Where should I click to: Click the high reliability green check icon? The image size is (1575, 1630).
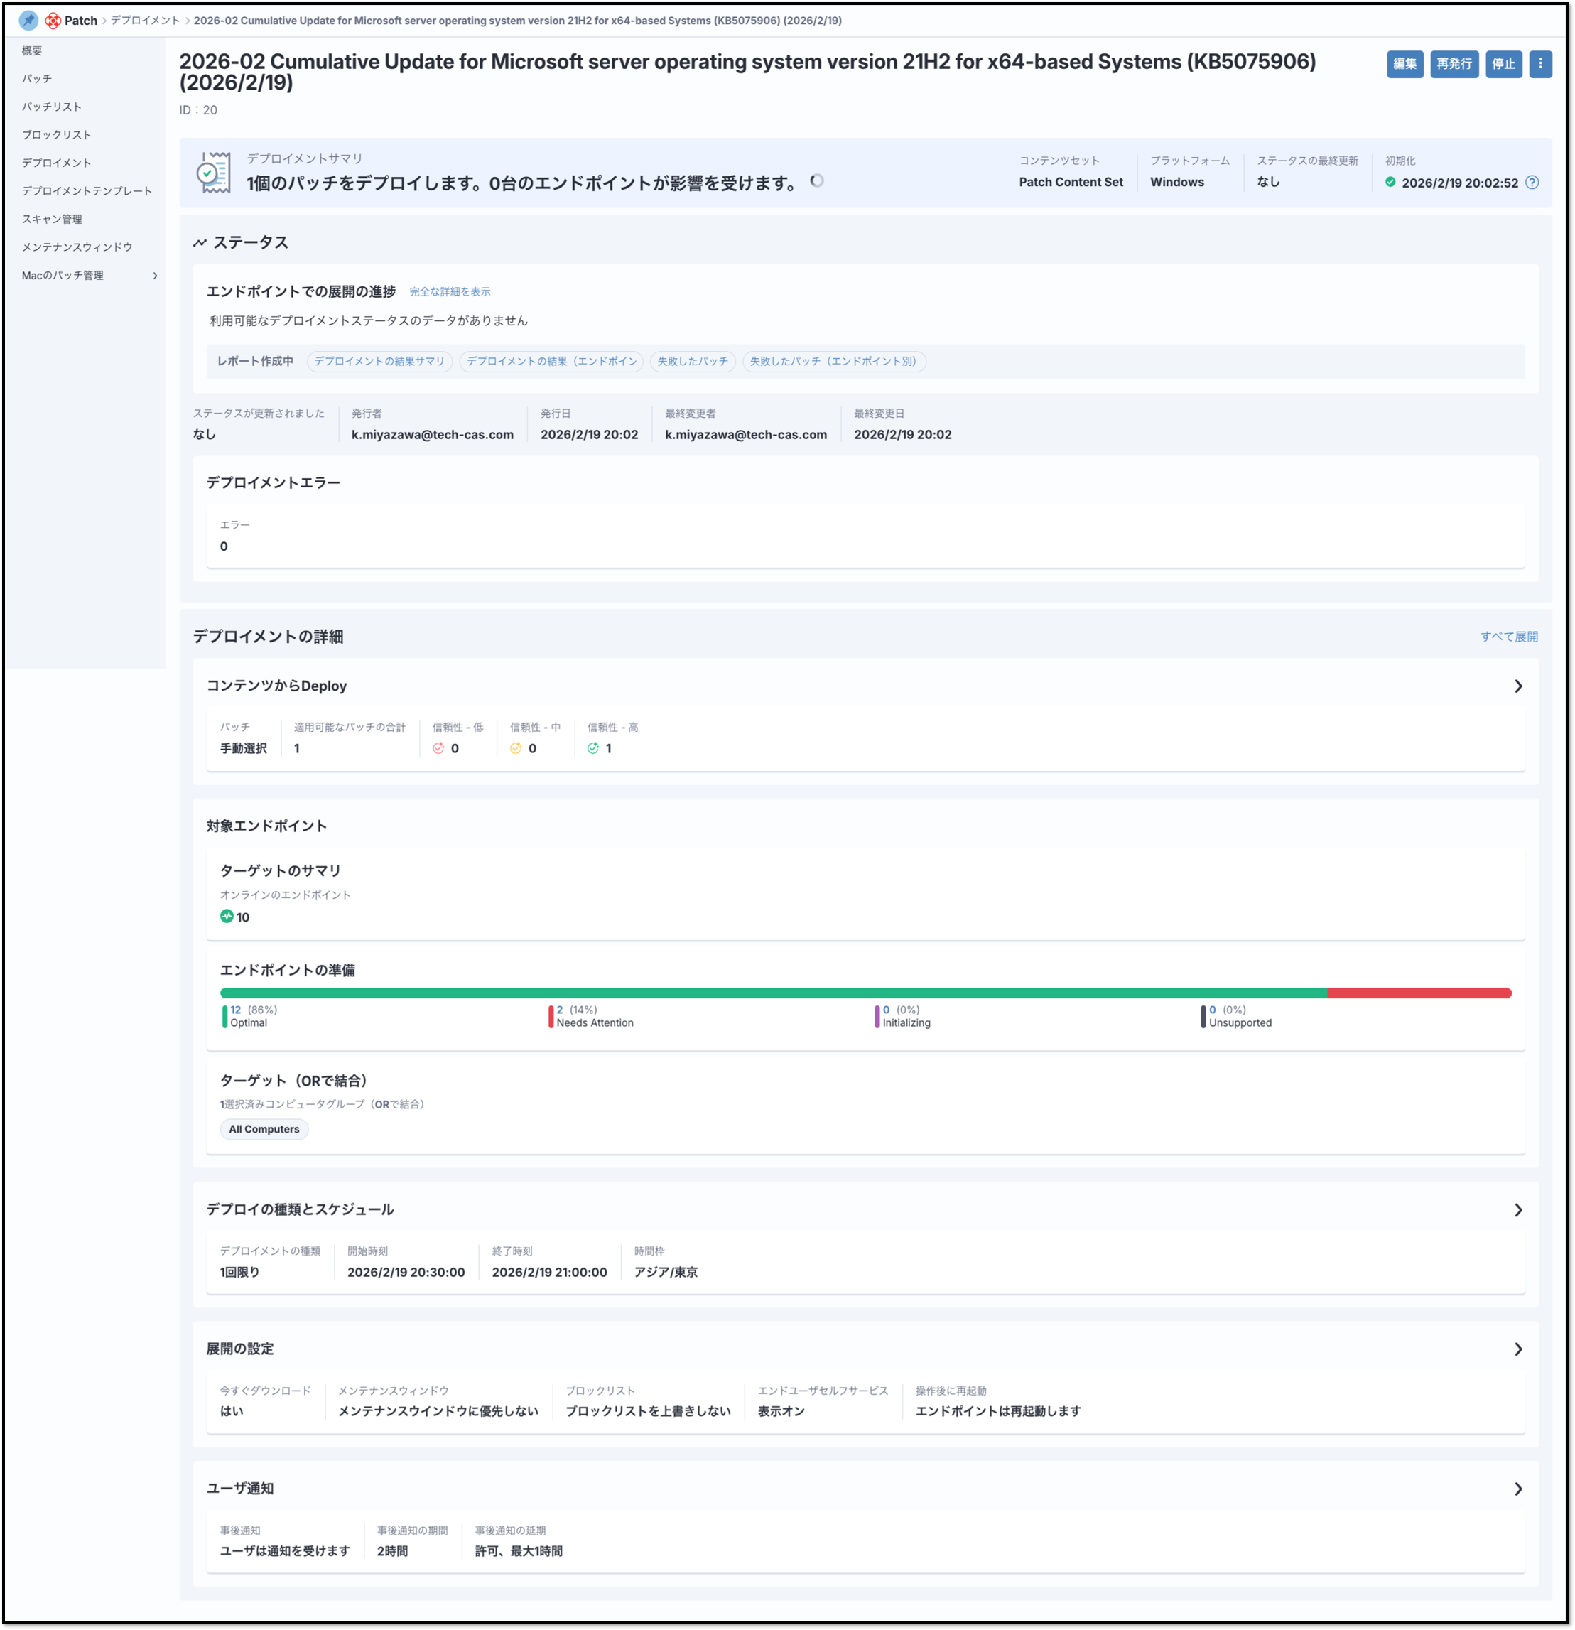(593, 747)
